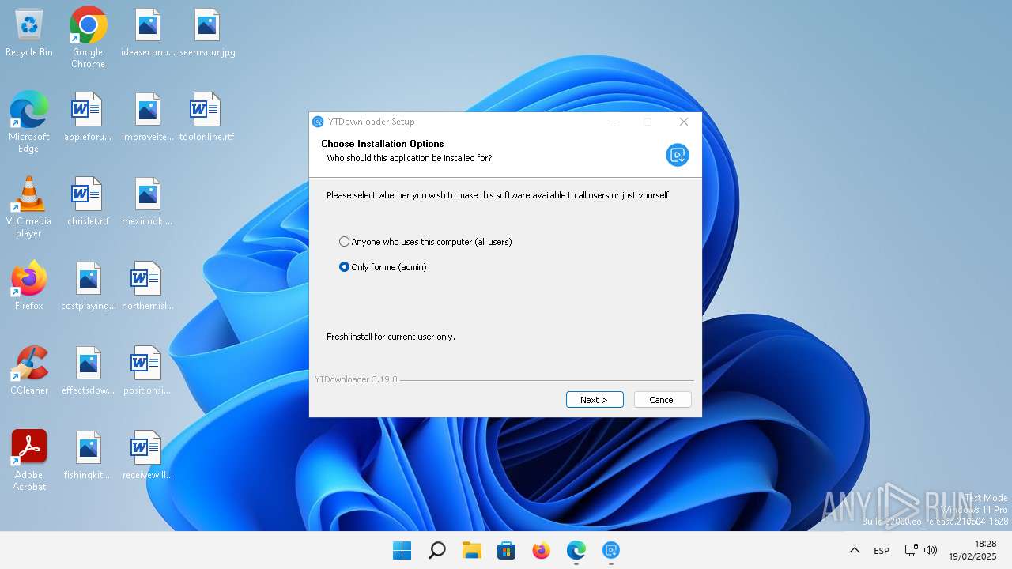
Task: Select fishingkit image file on desktop
Action: [89, 455]
